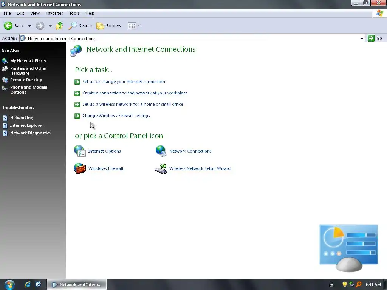Click Network and Intern... taskbar button
The width and height of the screenshot is (387, 290).
(x=77, y=285)
